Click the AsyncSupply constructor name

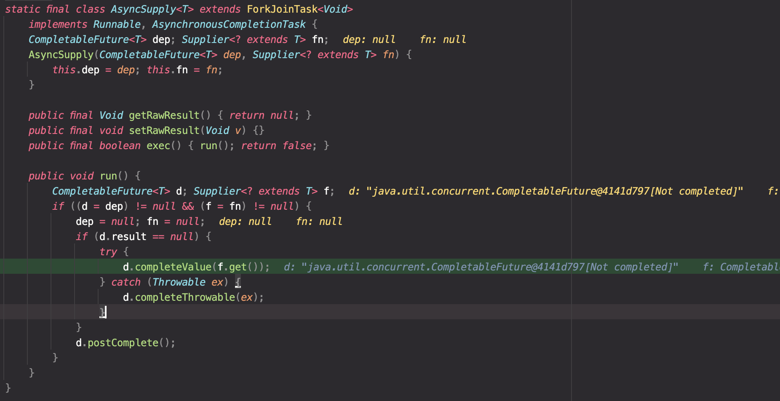pyautogui.click(x=61, y=55)
